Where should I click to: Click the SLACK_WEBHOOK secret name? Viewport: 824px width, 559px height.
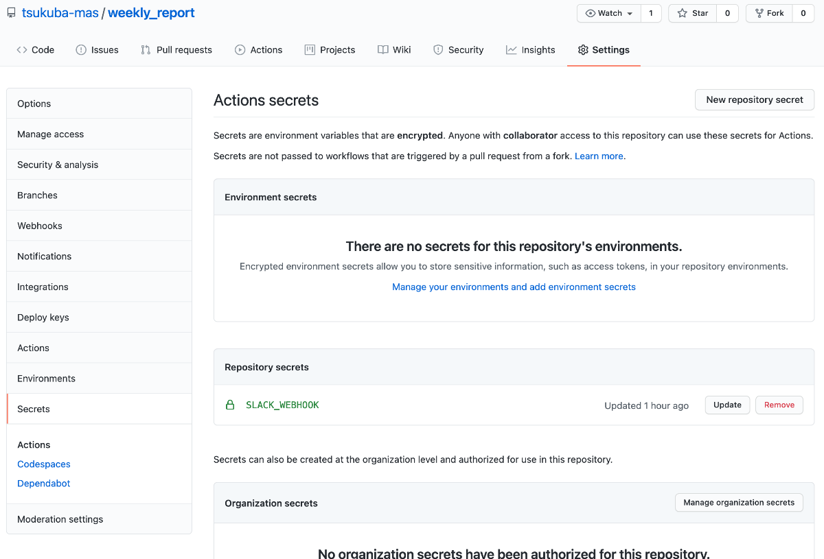282,405
